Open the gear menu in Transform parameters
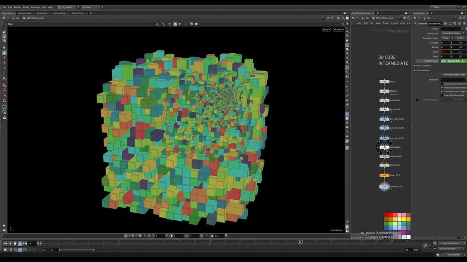Screen dimensions: 467x262 [x=445, y=23]
